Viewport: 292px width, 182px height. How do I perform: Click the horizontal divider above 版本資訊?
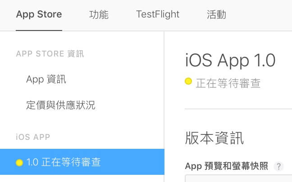click(x=238, y=109)
